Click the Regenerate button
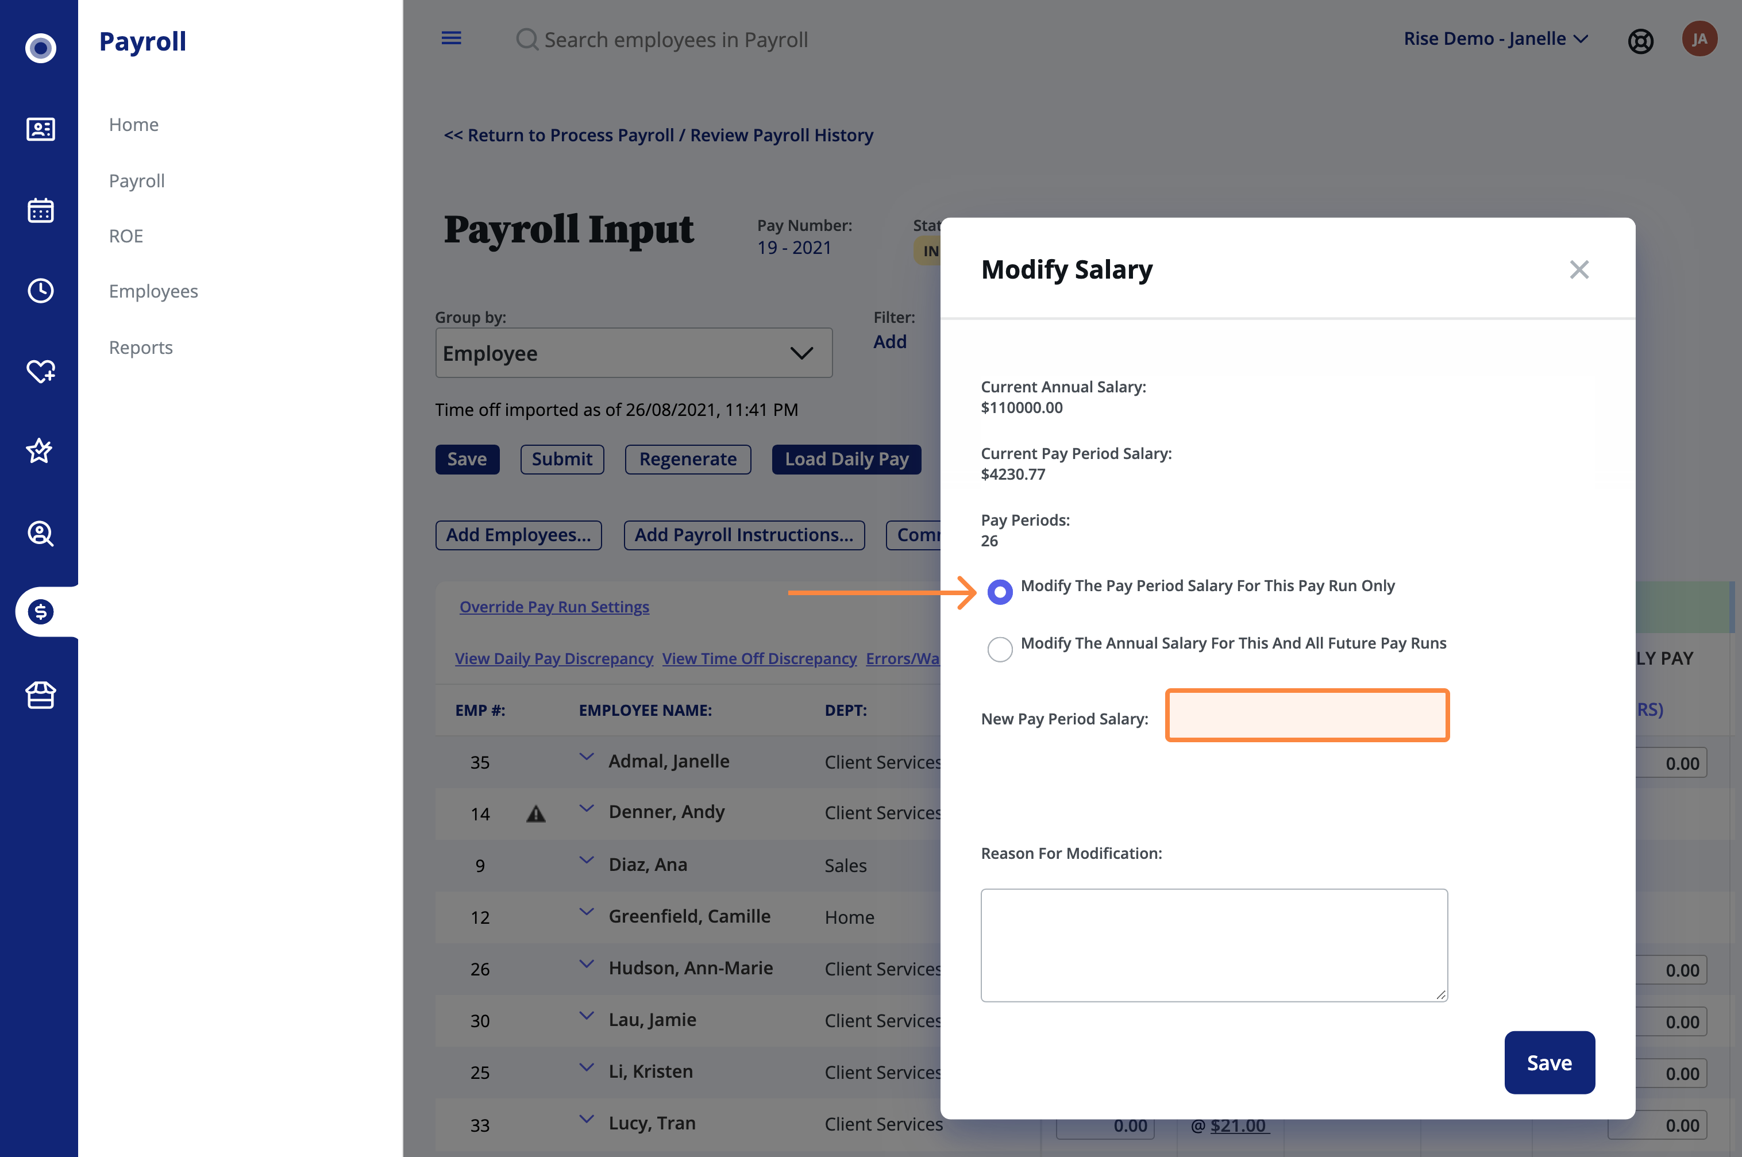The width and height of the screenshot is (1742, 1157). [x=688, y=459]
